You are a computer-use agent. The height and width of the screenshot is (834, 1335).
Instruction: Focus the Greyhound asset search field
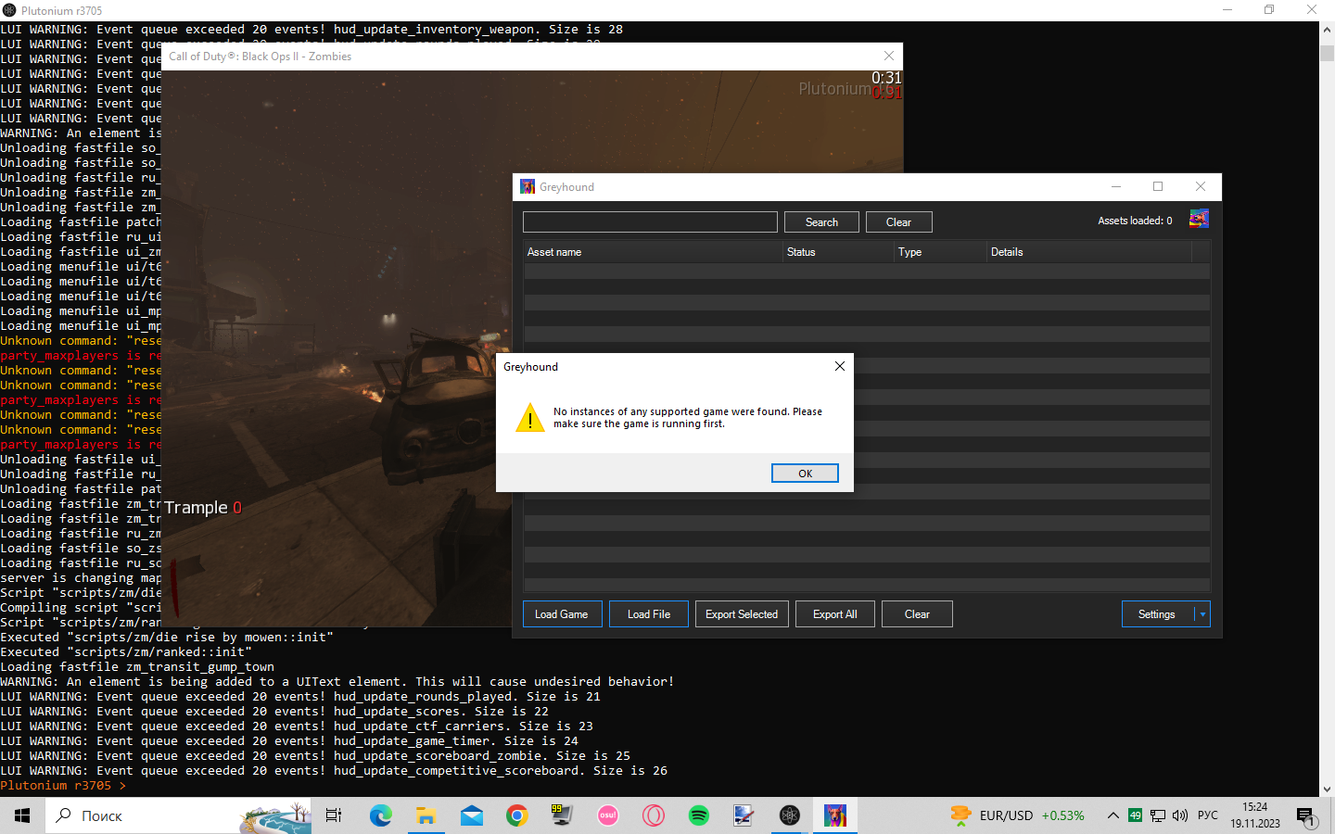click(x=650, y=222)
